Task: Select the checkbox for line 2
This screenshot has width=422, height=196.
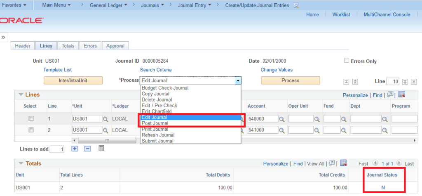Action: pyautogui.click(x=31, y=130)
